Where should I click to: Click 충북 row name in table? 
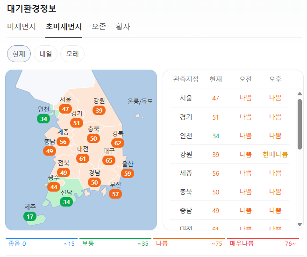click(186, 192)
